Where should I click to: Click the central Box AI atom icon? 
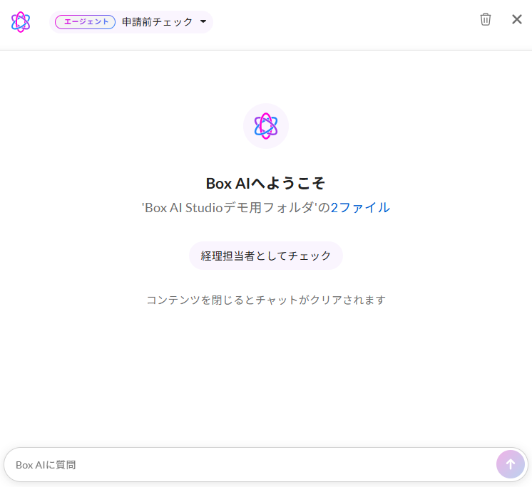[x=266, y=126]
